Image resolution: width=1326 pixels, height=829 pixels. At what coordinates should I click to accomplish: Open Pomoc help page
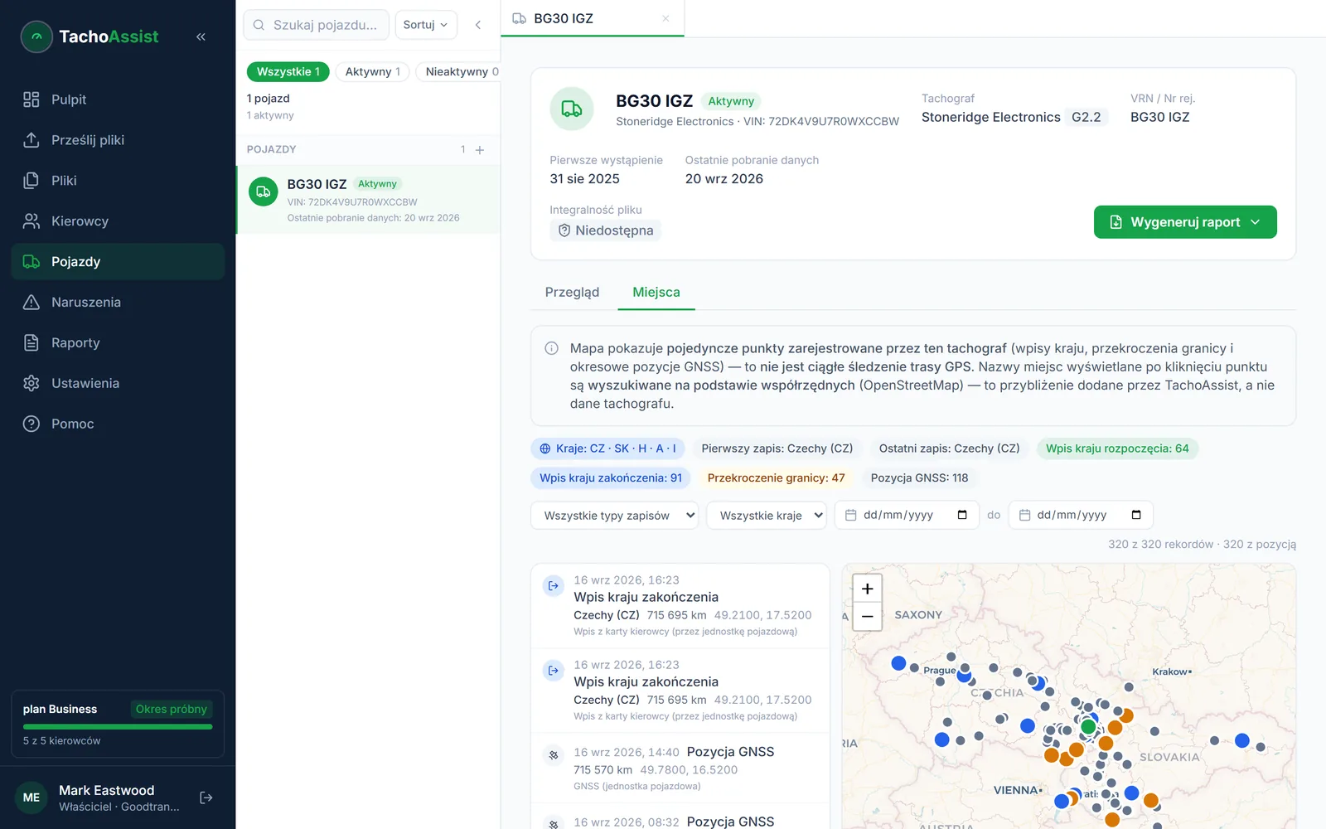pos(118,424)
